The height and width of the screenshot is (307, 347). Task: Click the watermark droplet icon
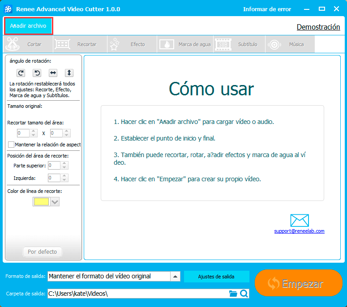(x=167, y=44)
